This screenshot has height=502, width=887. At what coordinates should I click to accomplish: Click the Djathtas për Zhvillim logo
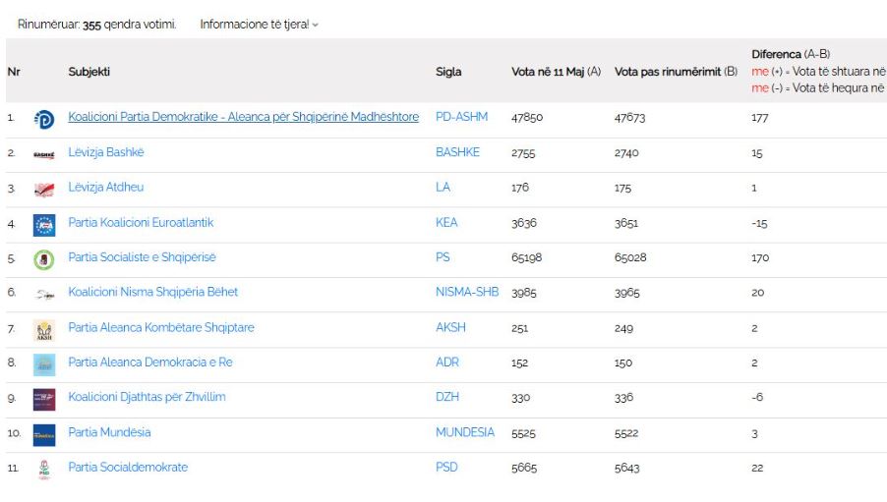tap(43, 399)
